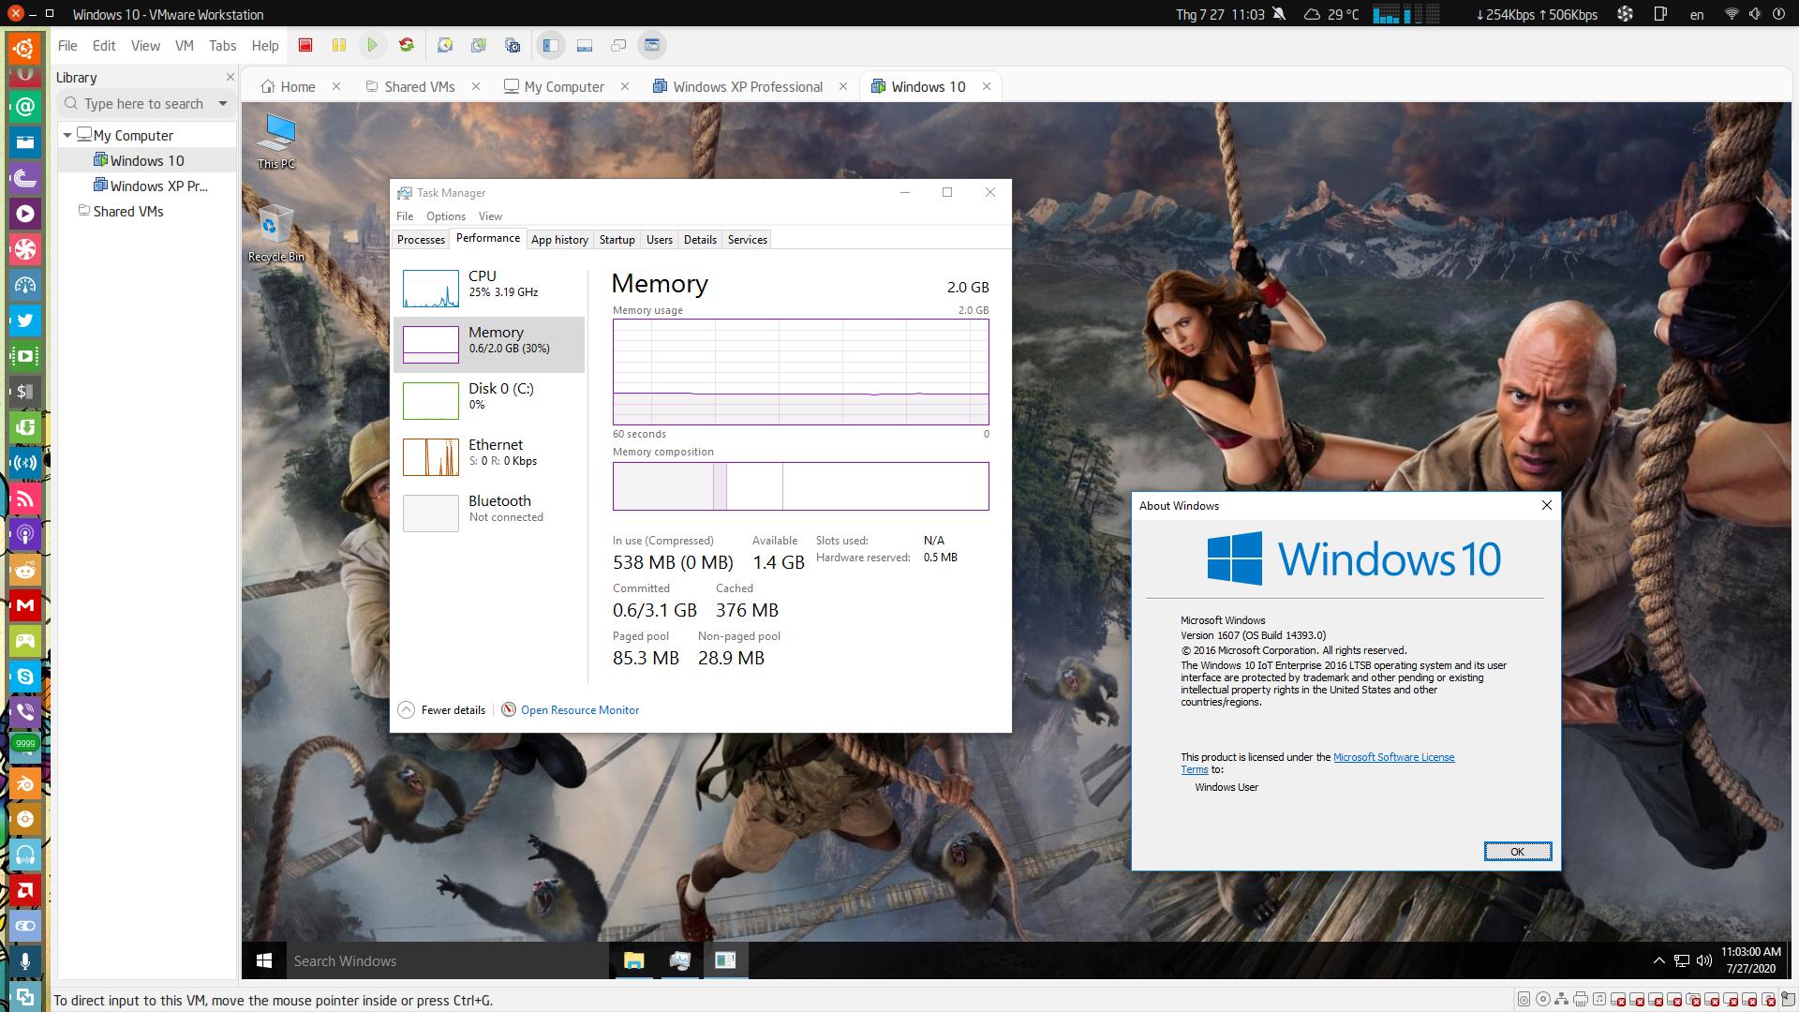Take a snapshot of the virtual machine
The height and width of the screenshot is (1012, 1799).
[x=445, y=45]
